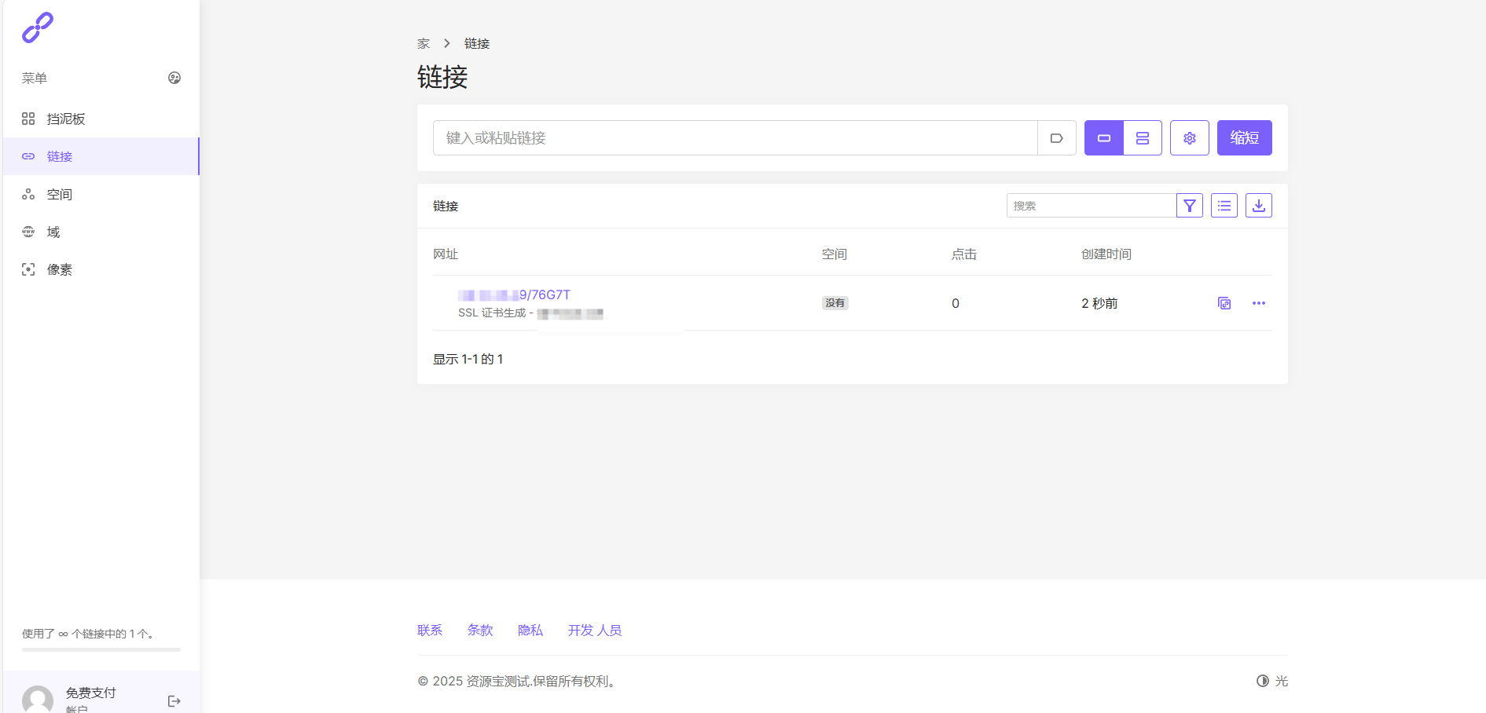The height and width of the screenshot is (713, 1486).
Task: Click the logout icon beside 免费支付
Action: click(x=174, y=701)
